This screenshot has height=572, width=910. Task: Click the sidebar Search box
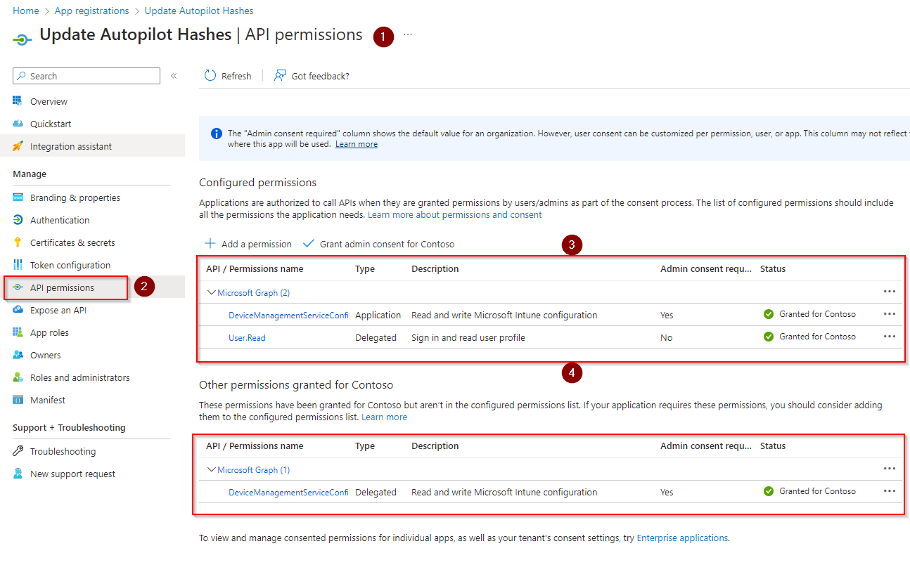point(86,76)
